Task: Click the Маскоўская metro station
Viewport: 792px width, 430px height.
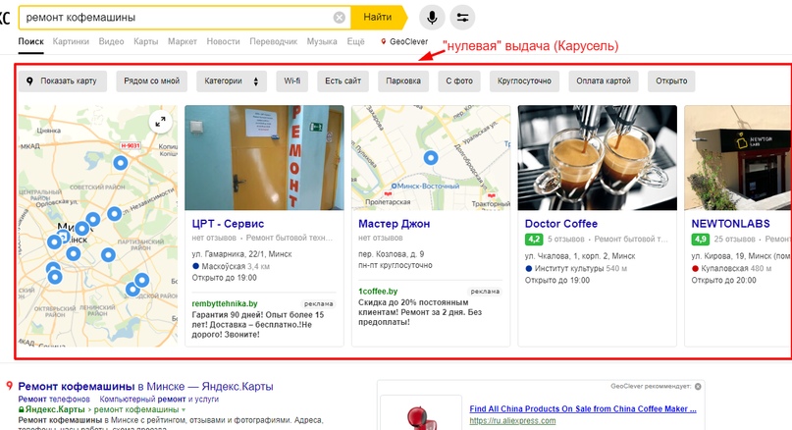Action: (223, 266)
